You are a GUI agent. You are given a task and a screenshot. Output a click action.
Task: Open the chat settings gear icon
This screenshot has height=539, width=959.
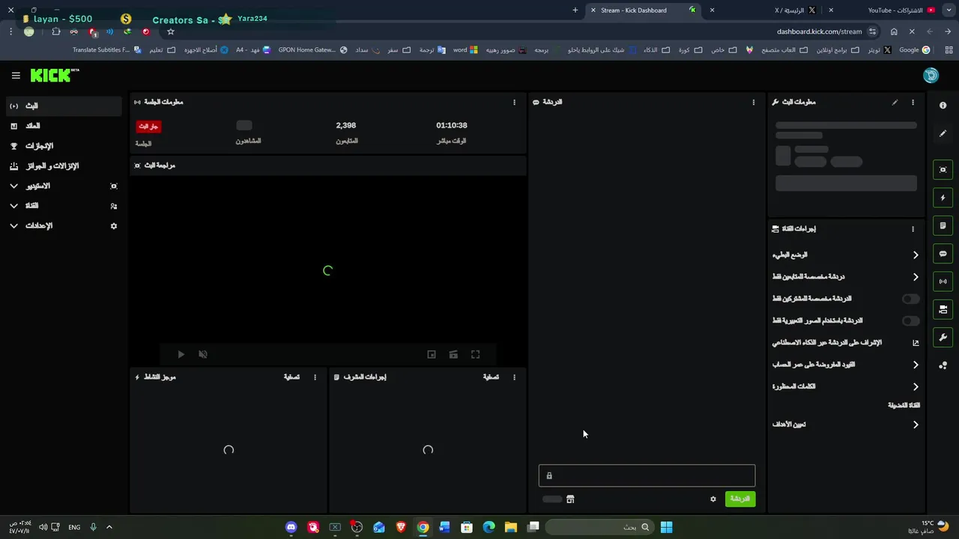coord(713,499)
